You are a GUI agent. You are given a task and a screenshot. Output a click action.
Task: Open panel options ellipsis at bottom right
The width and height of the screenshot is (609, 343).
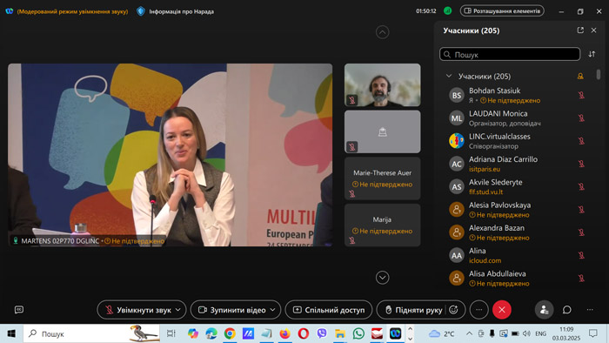(x=590, y=310)
